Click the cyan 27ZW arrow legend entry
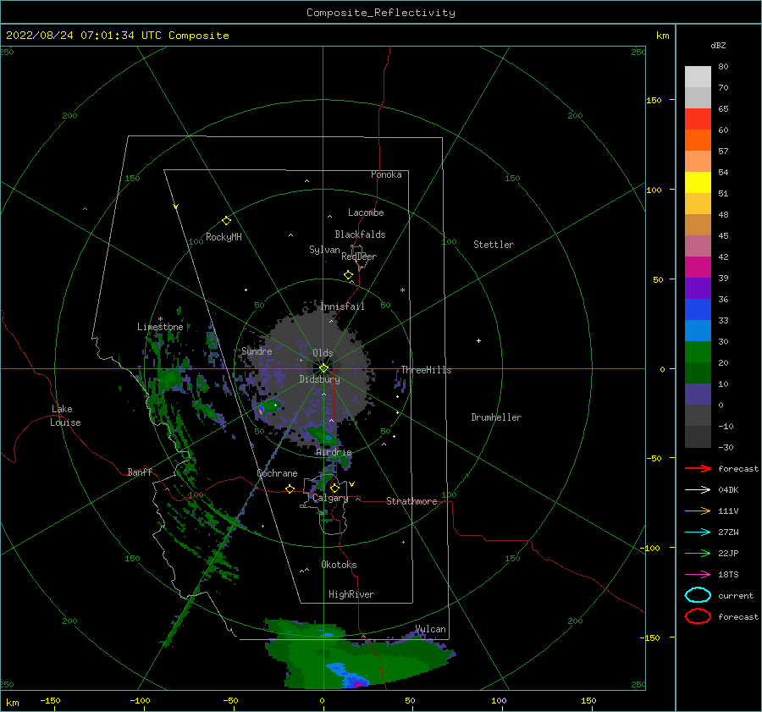Image resolution: width=762 pixels, height=712 pixels. [x=698, y=533]
